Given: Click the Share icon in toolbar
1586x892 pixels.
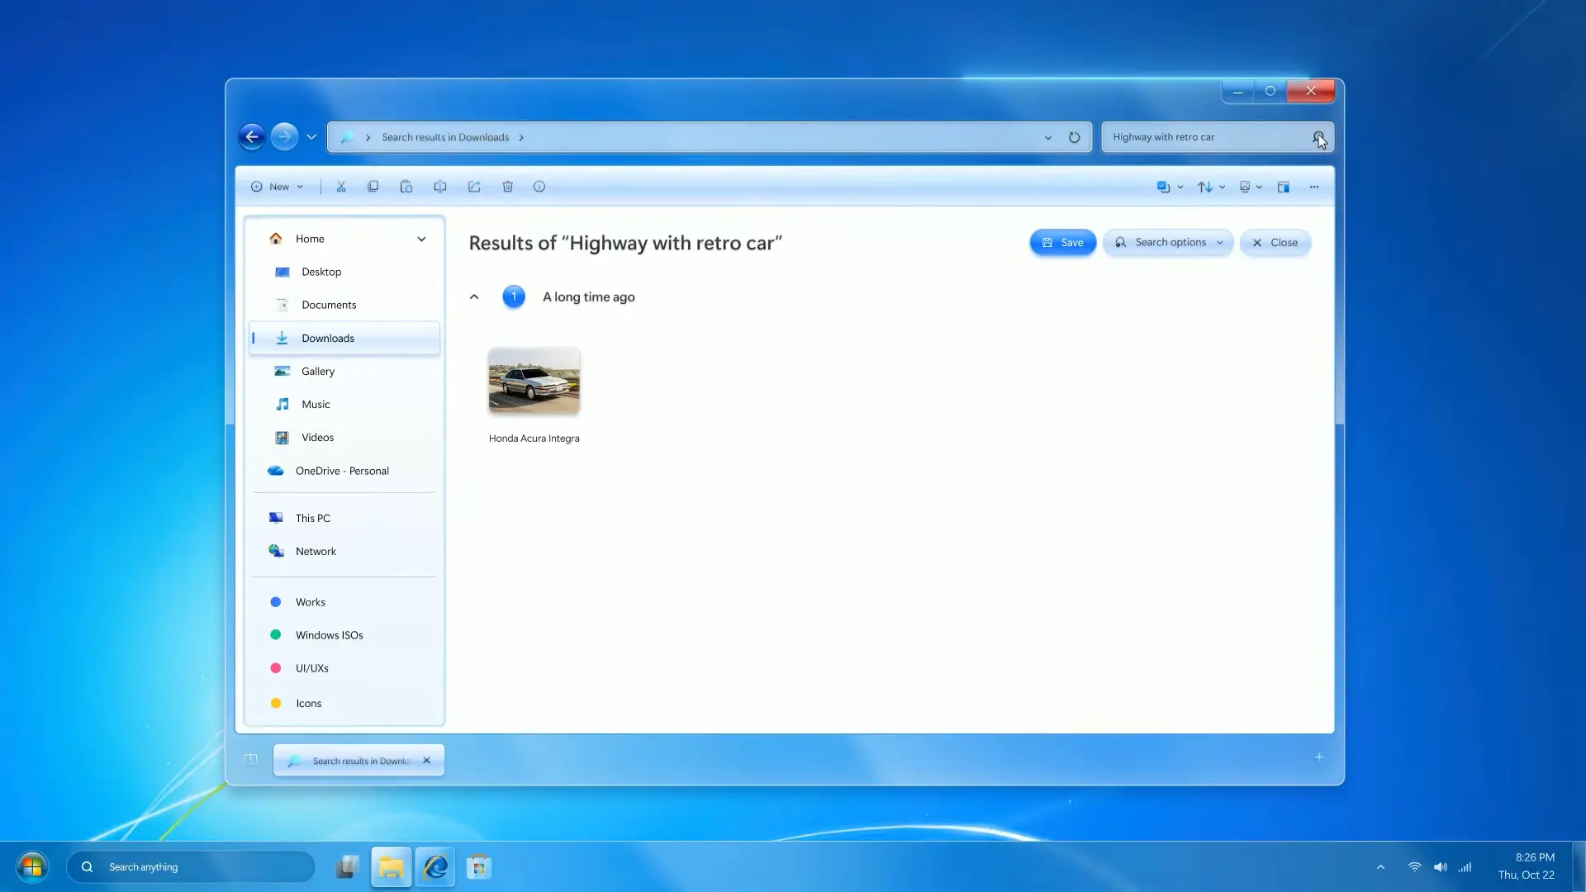Looking at the screenshot, I should point(474,187).
